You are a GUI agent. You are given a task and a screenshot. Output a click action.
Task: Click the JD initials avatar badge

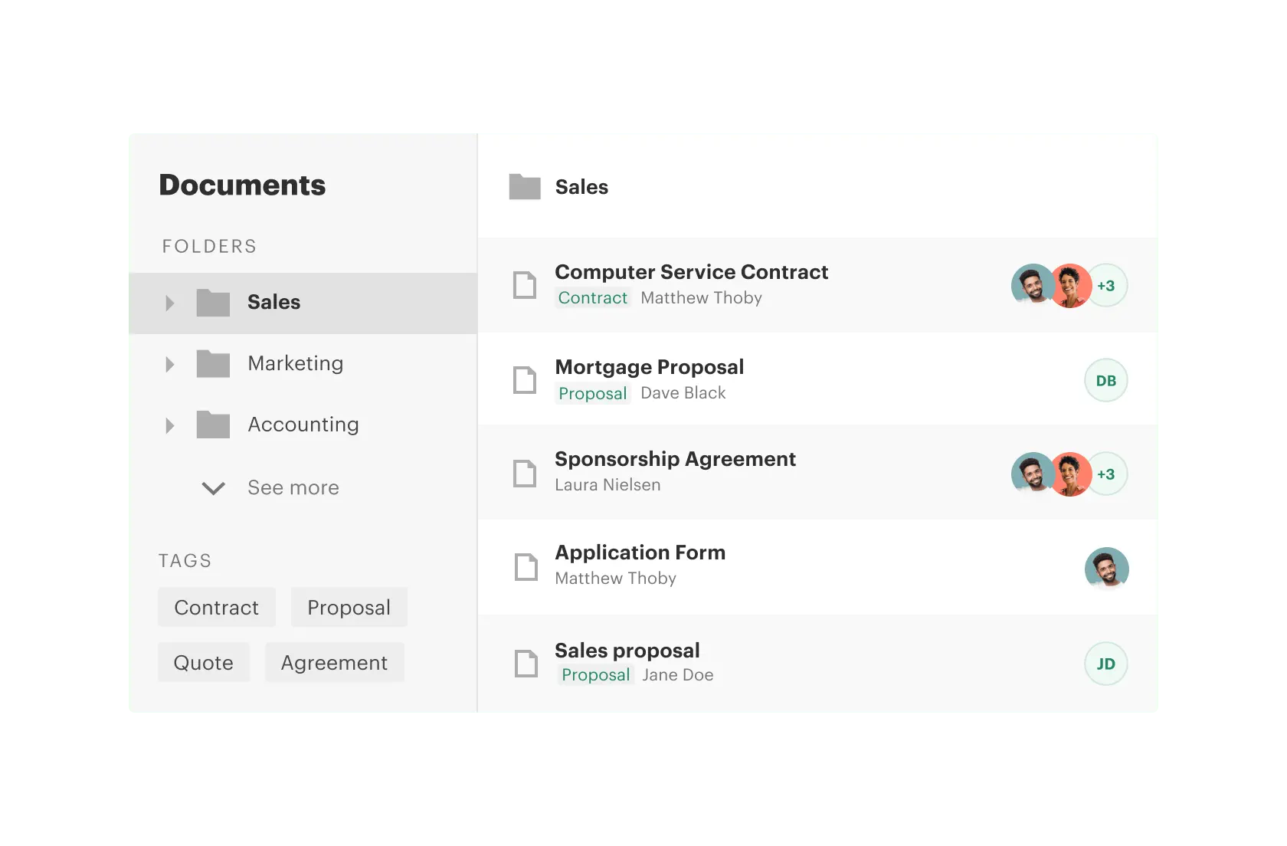click(1106, 664)
